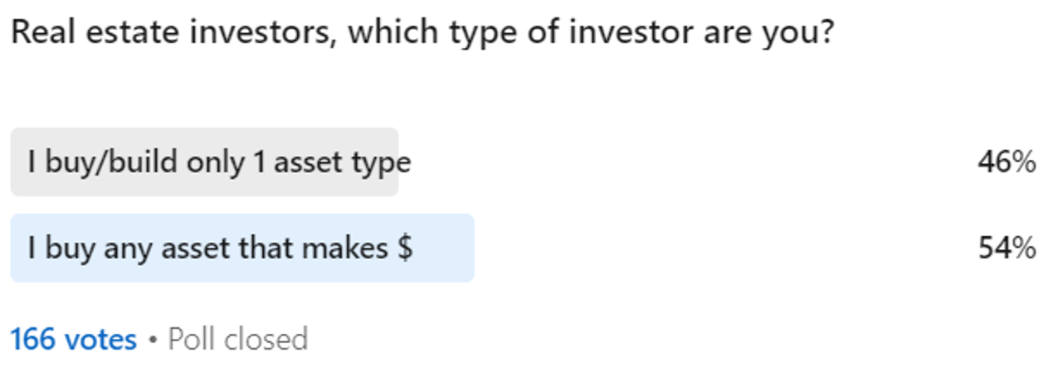The image size is (1058, 372).
Task: Click the word "closed" in poll status
Action: pyautogui.click(x=266, y=340)
